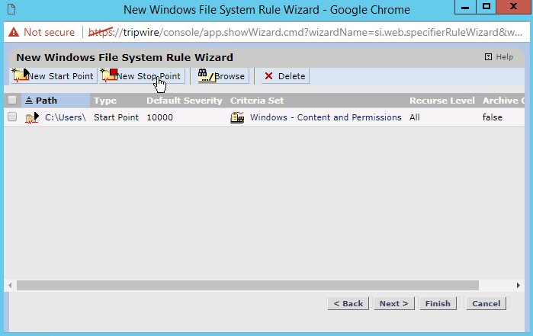This screenshot has width=533, height=336.
Task: Sort by Default Severity column header
Action: (184, 101)
